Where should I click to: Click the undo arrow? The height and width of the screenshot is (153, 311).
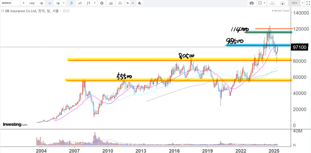(128, 3)
